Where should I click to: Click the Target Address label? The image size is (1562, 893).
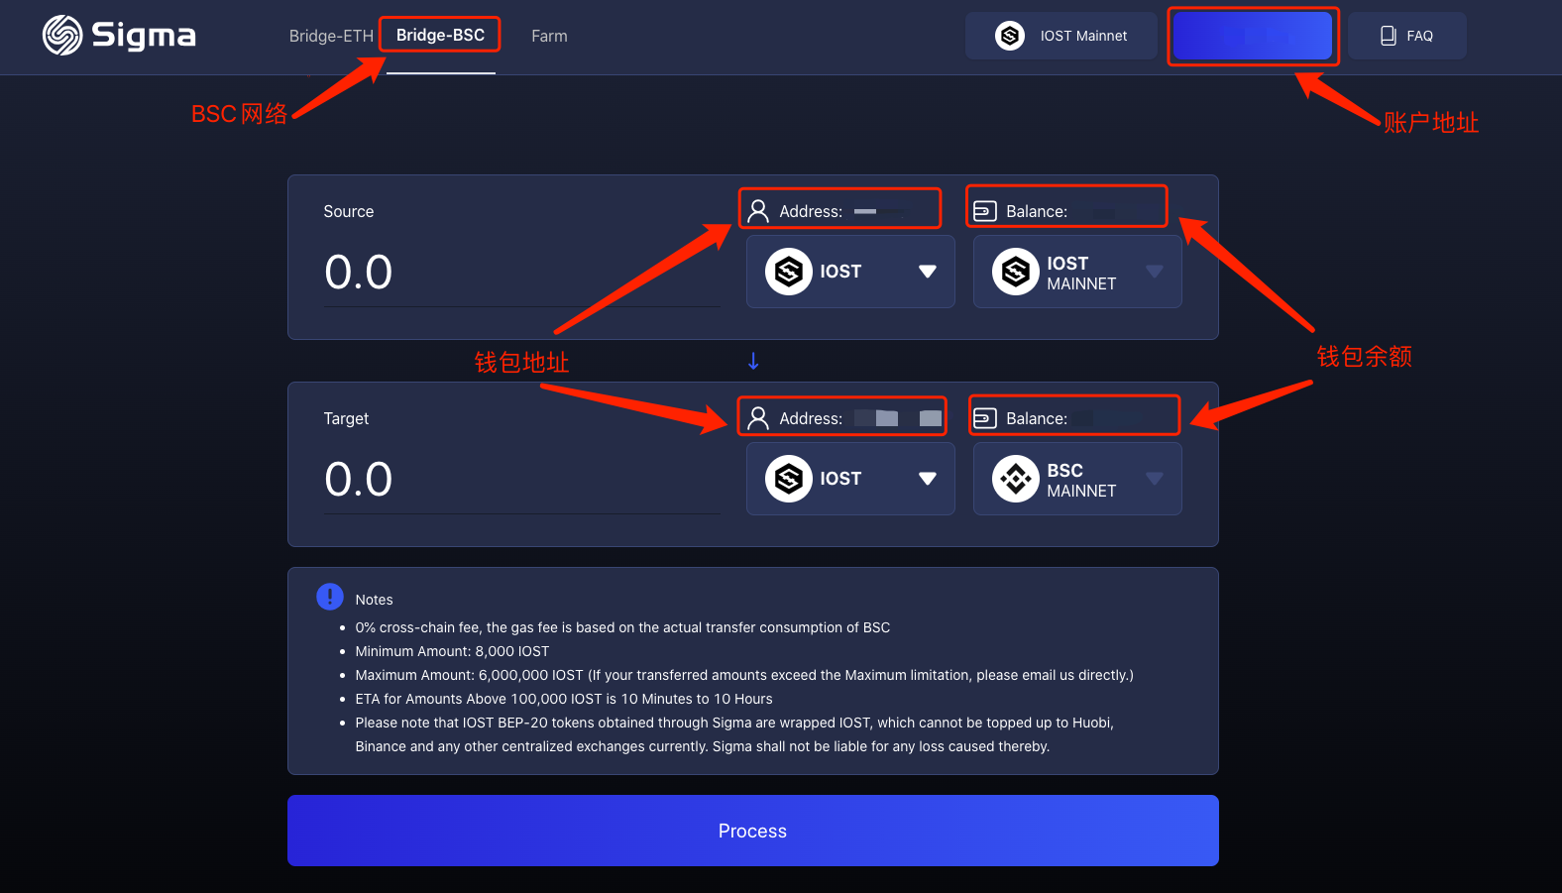tap(811, 418)
